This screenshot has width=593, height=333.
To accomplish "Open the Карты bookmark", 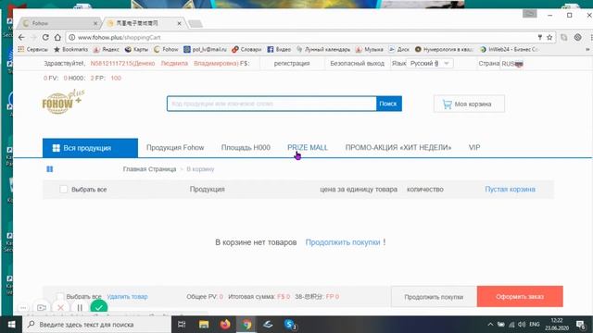I will pyautogui.click(x=136, y=49).
